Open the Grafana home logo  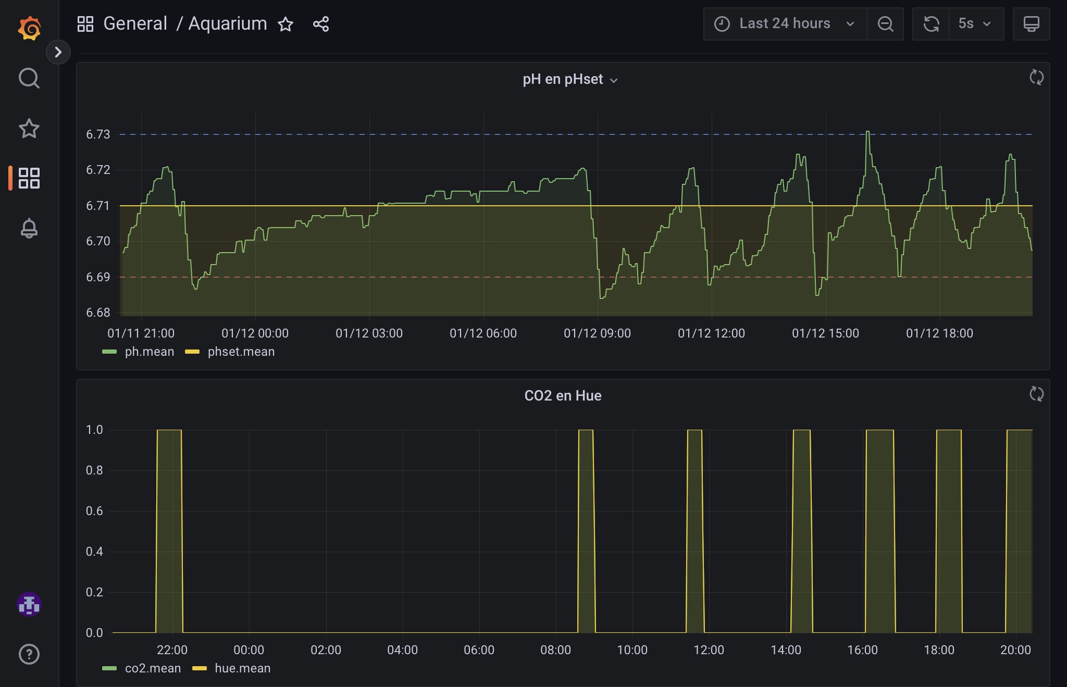pyautogui.click(x=29, y=28)
